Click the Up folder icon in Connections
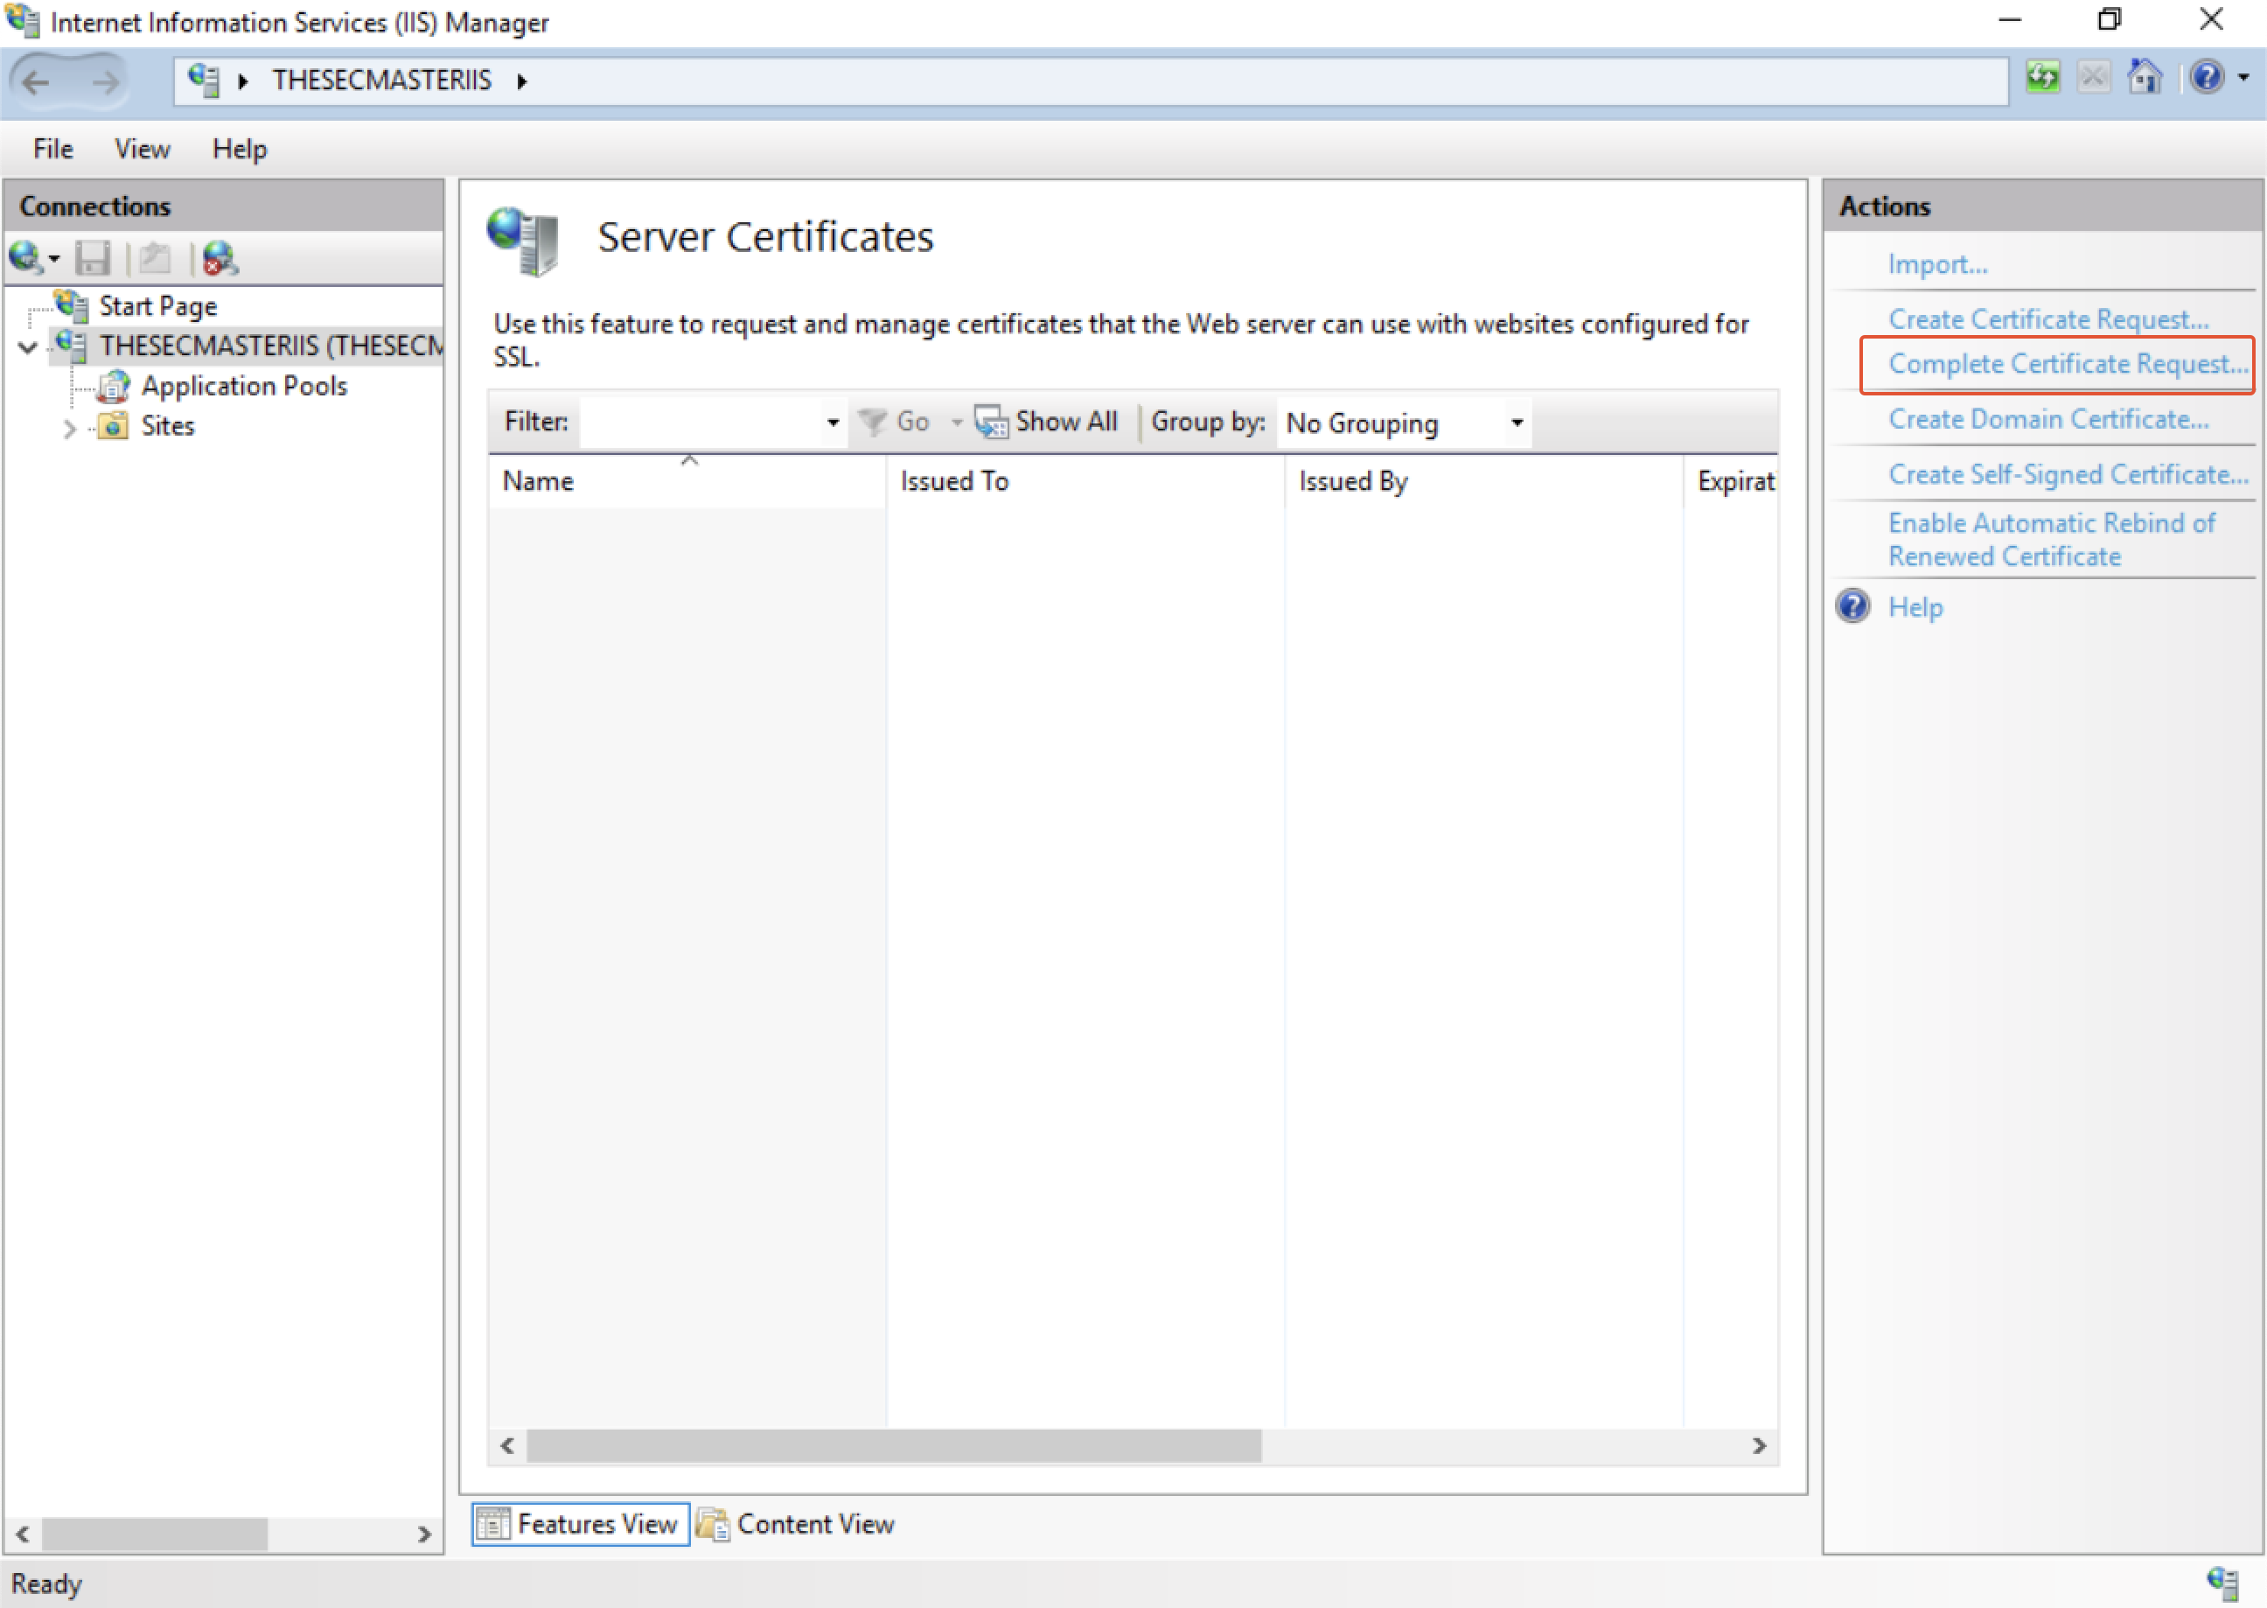The height and width of the screenshot is (1608, 2267). click(155, 258)
